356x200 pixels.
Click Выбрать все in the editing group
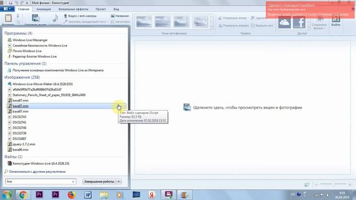pos(262,26)
